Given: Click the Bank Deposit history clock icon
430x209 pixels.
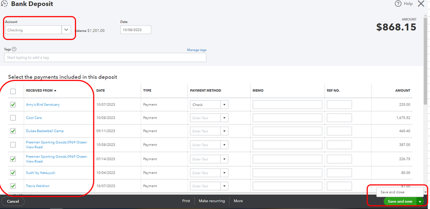Looking at the screenshot, I should pos(4,4).
